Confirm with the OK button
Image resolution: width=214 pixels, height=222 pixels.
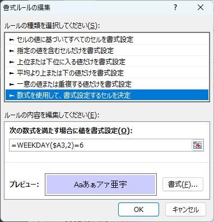click(138, 210)
